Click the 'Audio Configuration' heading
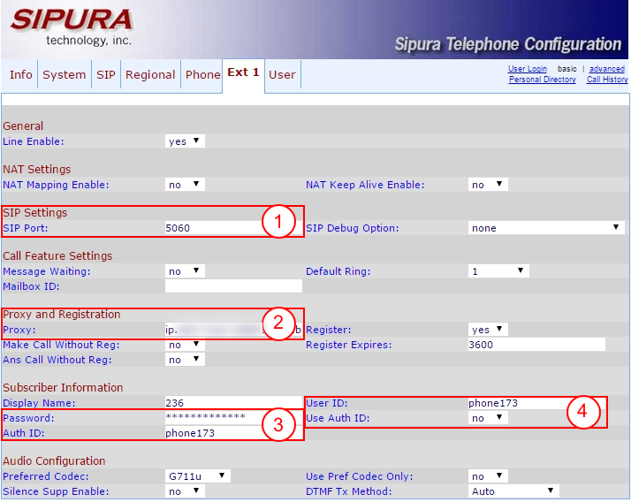 [x=54, y=461]
